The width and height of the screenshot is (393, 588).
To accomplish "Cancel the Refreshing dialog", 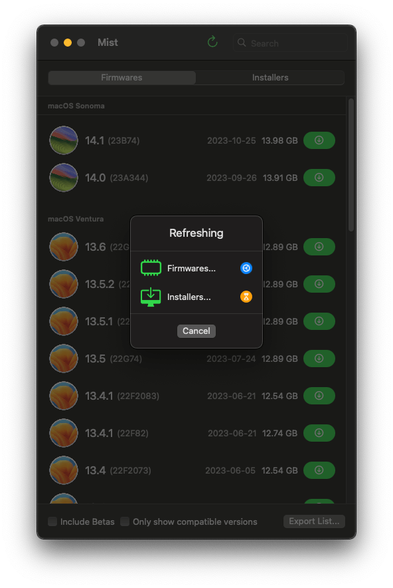I will [x=196, y=331].
